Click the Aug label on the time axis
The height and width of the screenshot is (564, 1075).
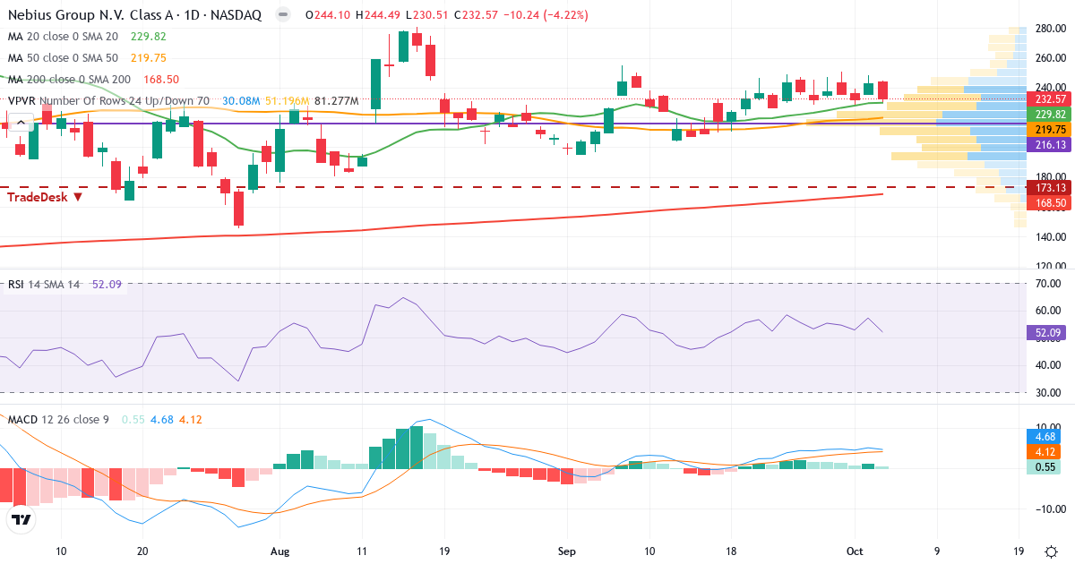click(x=280, y=551)
